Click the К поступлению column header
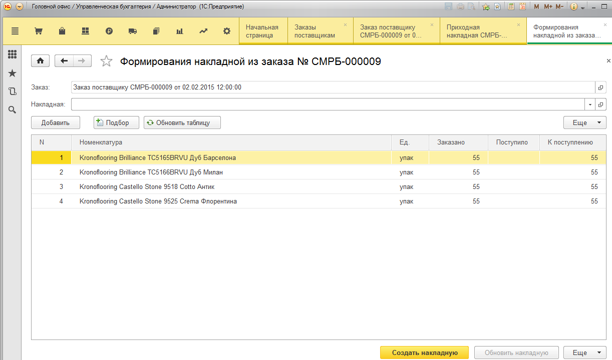 coord(573,142)
